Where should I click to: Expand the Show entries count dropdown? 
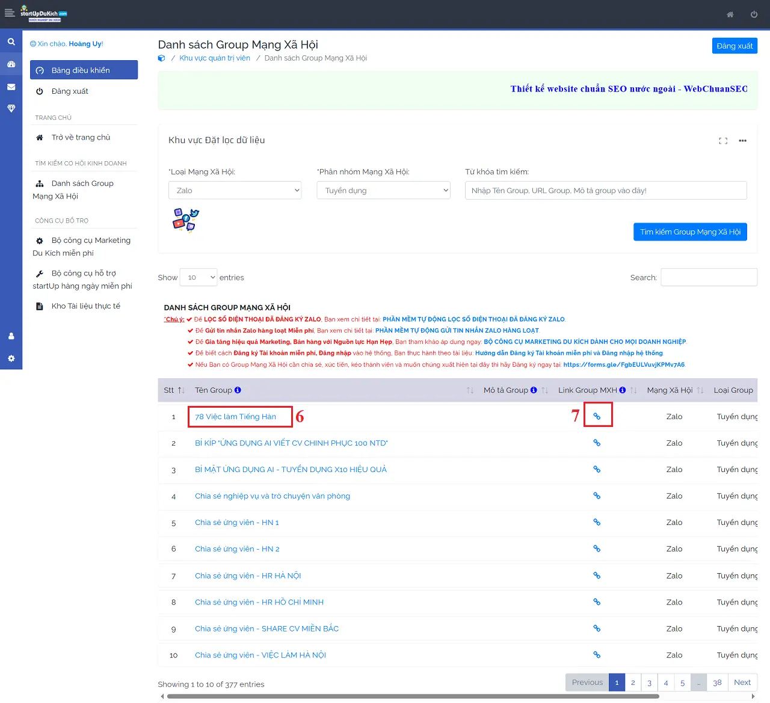200,277
